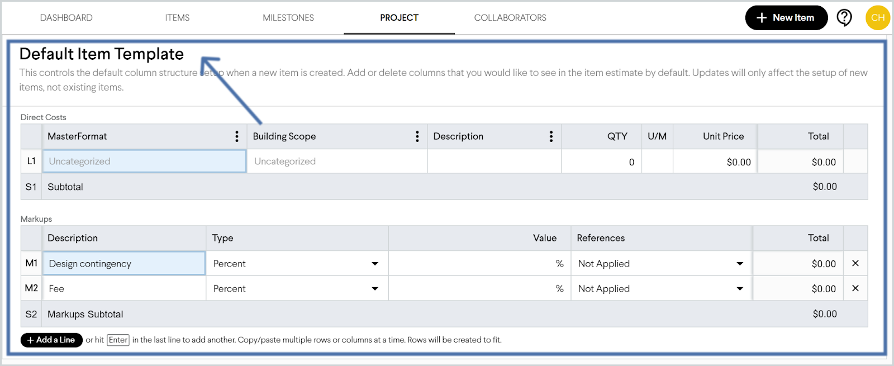Image resolution: width=894 pixels, height=366 pixels.
Task: Delete the Design contingency markup row
Action: click(855, 263)
